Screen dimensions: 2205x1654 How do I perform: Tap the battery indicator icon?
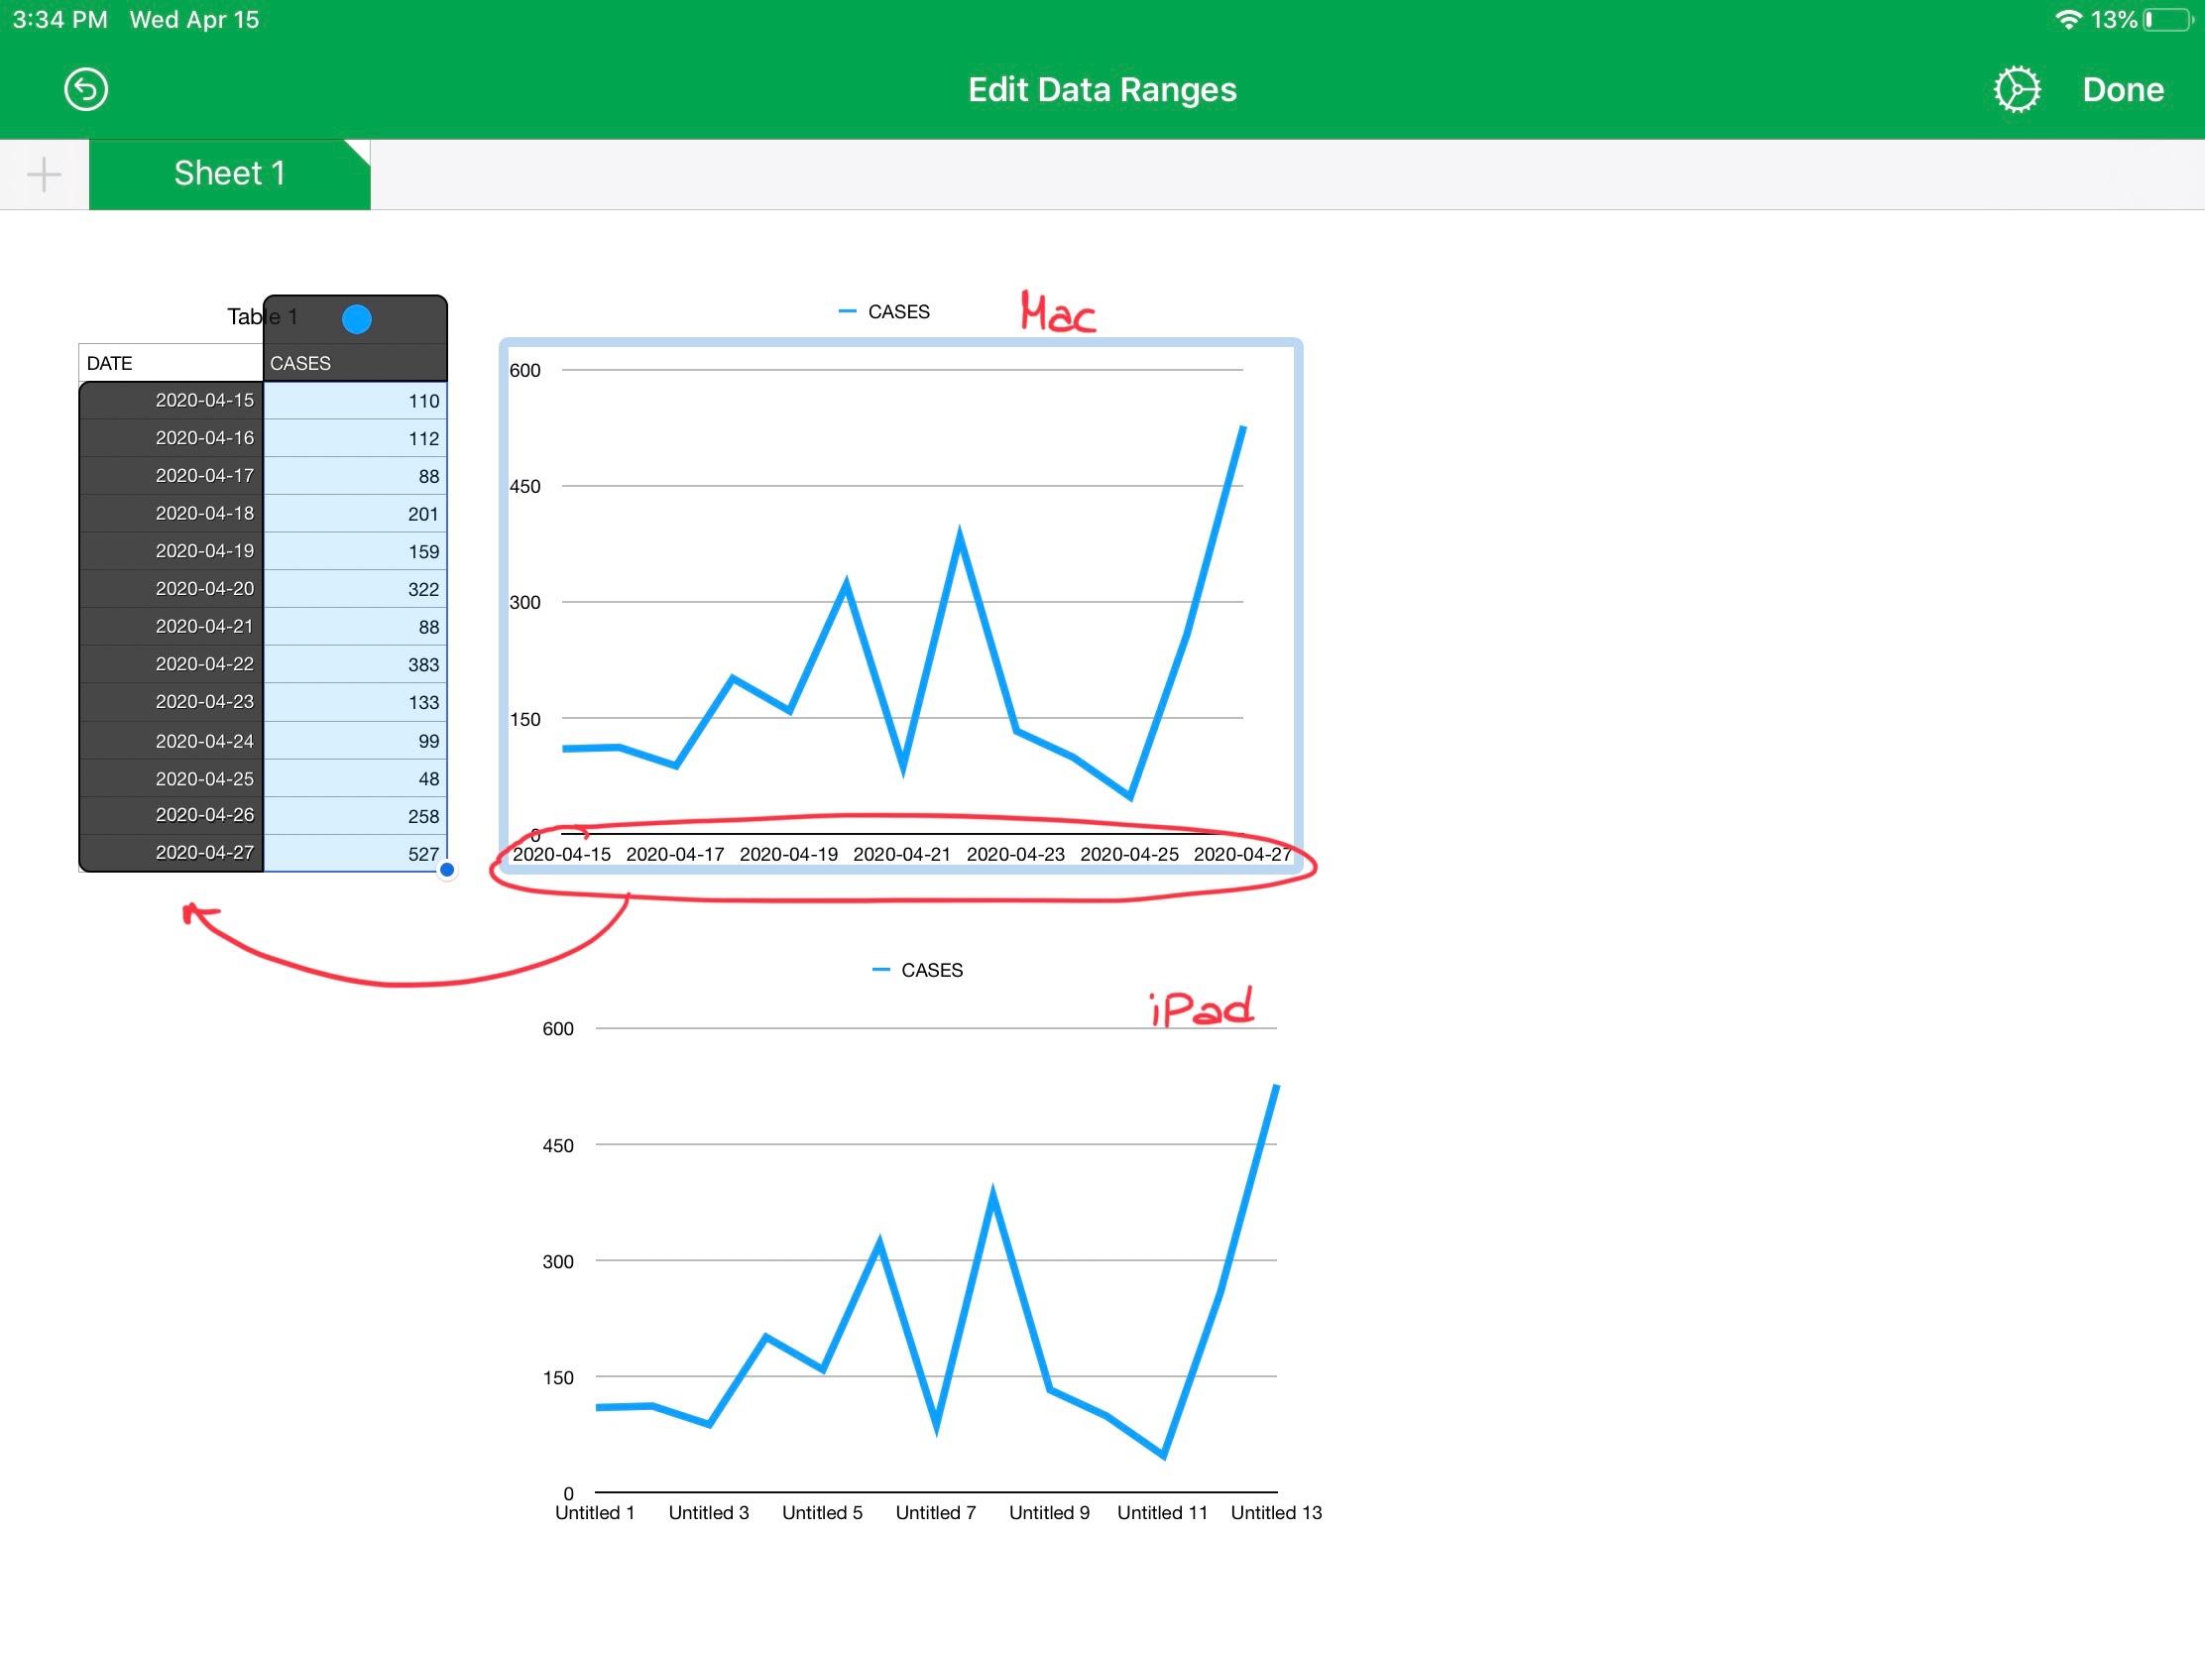pos(2167,20)
